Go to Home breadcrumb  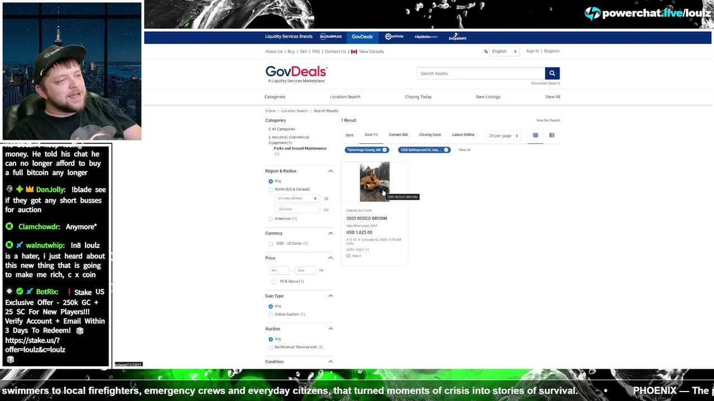pos(271,111)
